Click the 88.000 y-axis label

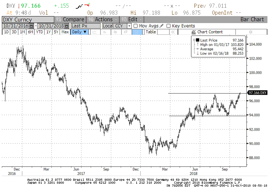point(254,157)
